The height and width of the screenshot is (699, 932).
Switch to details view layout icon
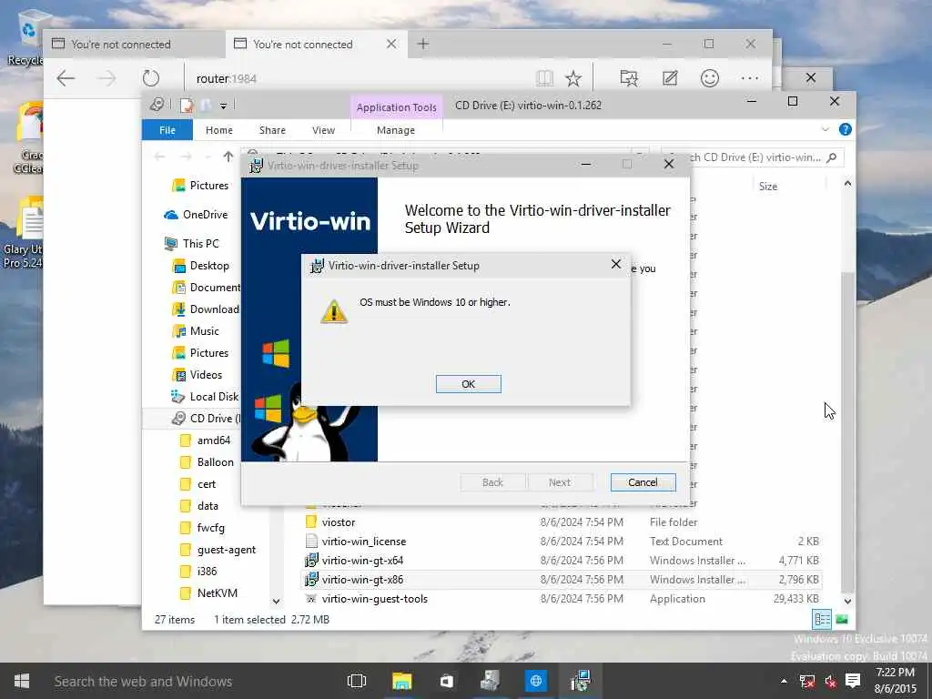[x=822, y=619]
